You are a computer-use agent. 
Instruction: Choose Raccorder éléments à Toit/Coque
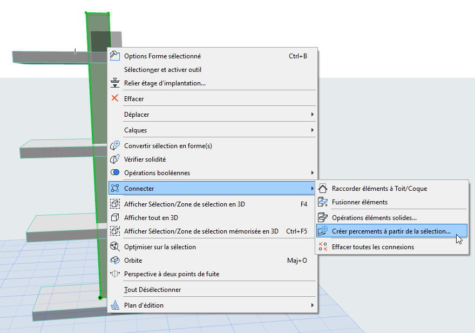[392, 188]
